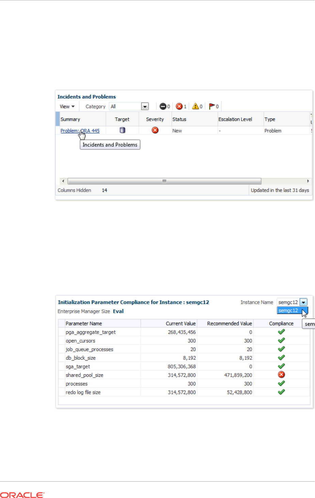315x498 pixels.
Task: Click the critical severity icon in the ORA 445 row
Action: coord(155,130)
